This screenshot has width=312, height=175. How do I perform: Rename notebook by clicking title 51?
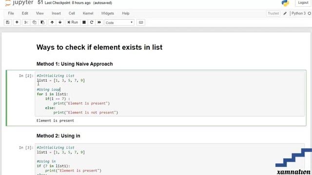(40, 2)
